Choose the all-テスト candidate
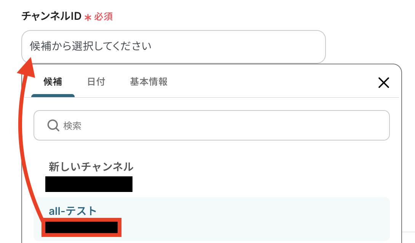415x243 pixels. 73,211
